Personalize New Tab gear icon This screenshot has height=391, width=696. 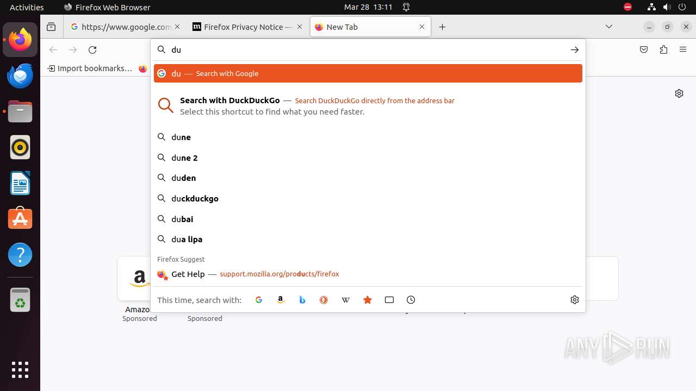pos(679,93)
